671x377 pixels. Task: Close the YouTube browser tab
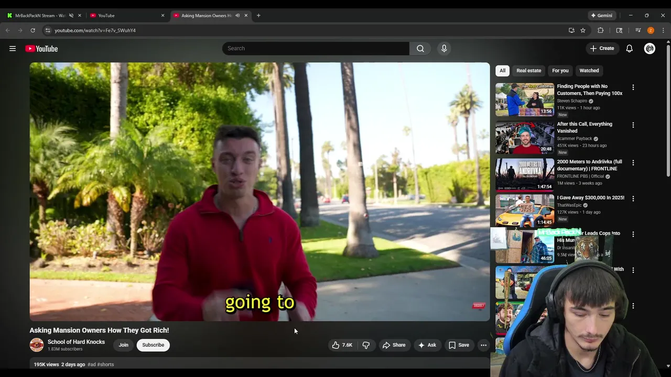pyautogui.click(x=163, y=15)
